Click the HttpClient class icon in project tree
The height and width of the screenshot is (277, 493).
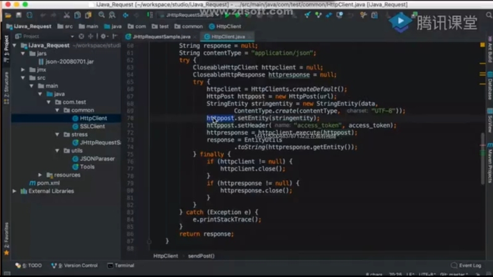pyautogui.click(x=75, y=118)
